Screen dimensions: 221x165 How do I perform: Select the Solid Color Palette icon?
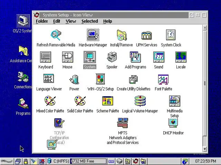[x=80, y=101]
